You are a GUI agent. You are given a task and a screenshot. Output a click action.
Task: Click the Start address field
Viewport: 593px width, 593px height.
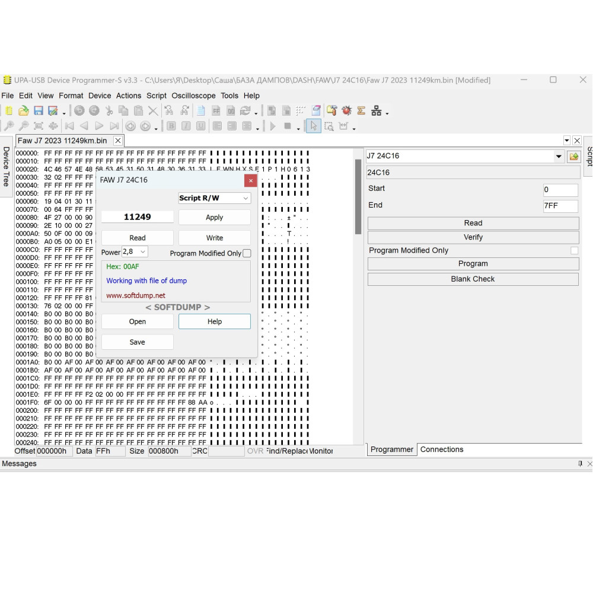(560, 190)
